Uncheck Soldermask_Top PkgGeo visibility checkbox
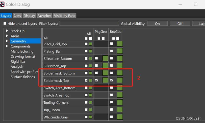Image resolution: width=205 pixels, height=123 pixels. tap(96, 80)
